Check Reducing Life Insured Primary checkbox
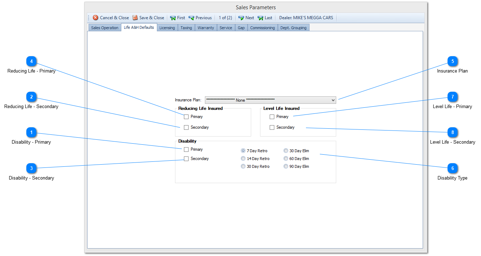 click(186, 117)
